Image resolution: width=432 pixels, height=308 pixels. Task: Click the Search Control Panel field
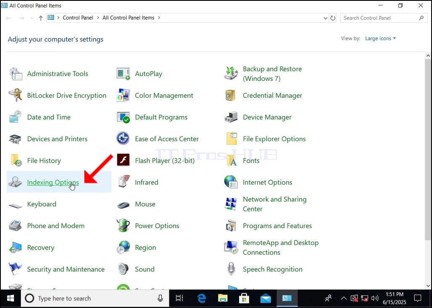[384, 18]
